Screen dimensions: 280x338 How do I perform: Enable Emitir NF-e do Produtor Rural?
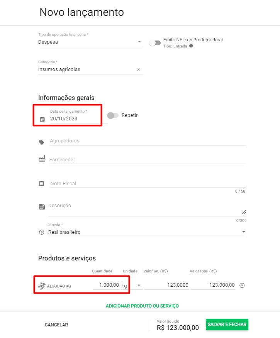pyautogui.click(x=154, y=43)
